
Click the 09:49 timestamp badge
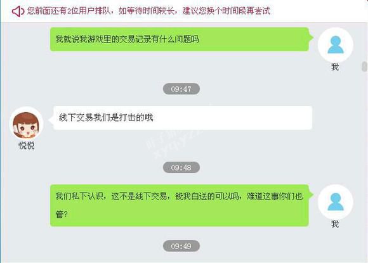tap(181, 246)
